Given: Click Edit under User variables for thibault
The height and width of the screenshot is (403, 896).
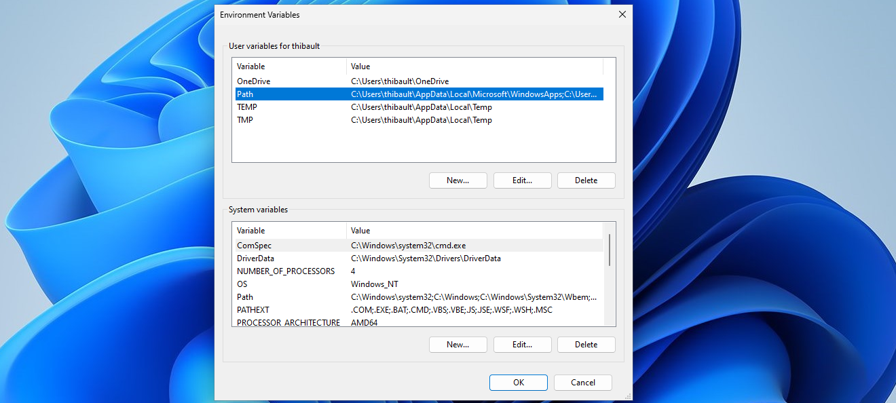Looking at the screenshot, I should click(x=522, y=180).
